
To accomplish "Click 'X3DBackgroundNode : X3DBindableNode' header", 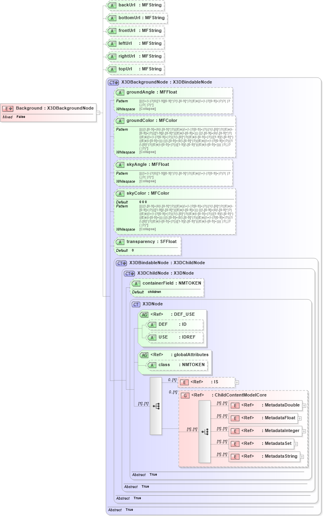I will 167,82.
